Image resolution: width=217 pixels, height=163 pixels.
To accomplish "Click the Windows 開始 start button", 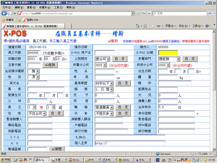I will click(x=6, y=160).
